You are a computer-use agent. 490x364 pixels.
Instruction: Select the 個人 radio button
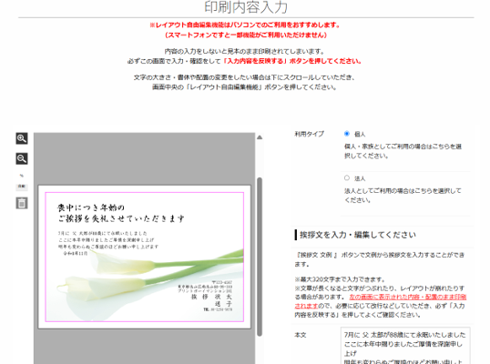[x=347, y=134]
